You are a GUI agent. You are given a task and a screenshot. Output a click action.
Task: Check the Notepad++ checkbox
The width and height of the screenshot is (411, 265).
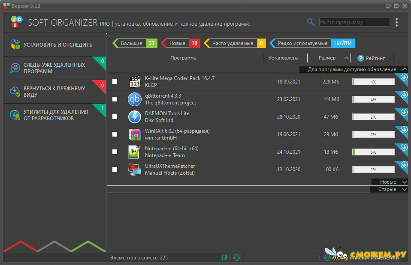(x=115, y=152)
